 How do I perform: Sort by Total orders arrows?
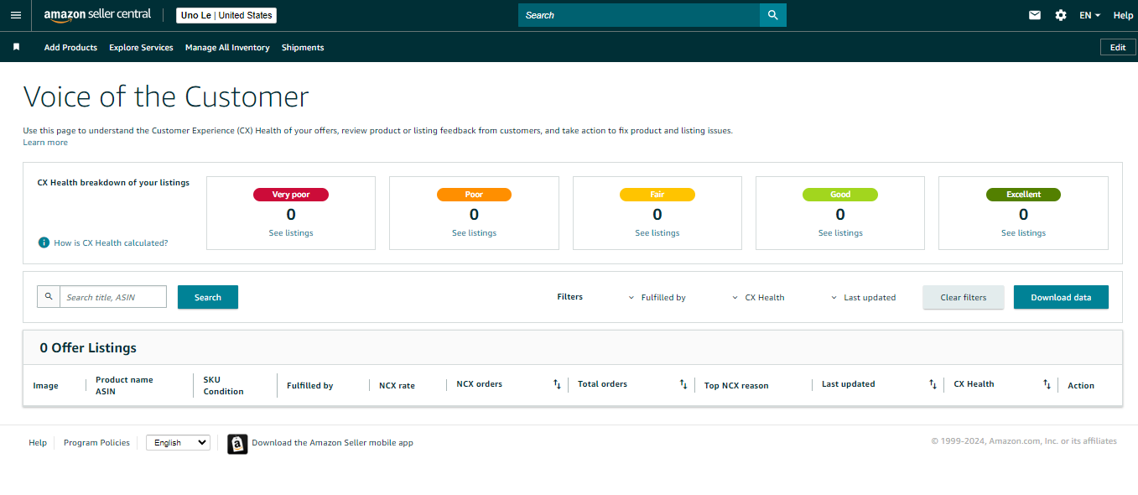coord(683,384)
